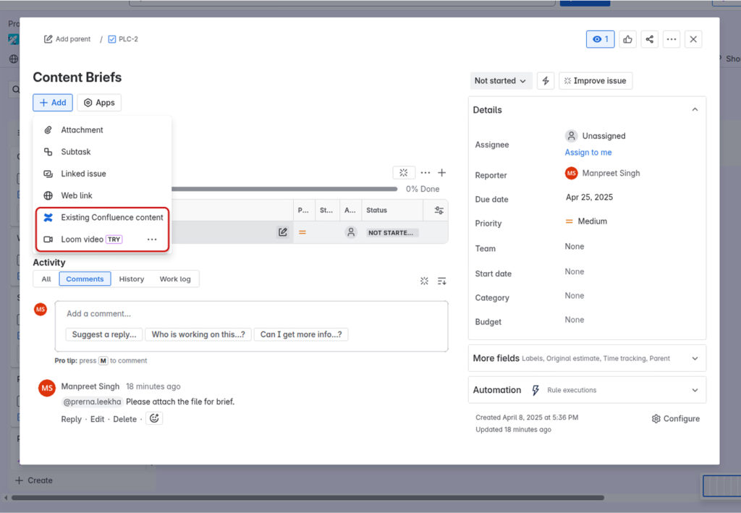This screenshot has height=513, width=741.
Task: Click Reply under the comment
Action: pos(72,419)
